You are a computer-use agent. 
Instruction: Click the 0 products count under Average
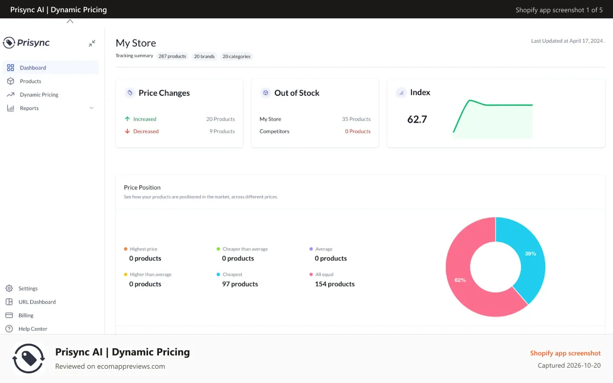[331, 258]
